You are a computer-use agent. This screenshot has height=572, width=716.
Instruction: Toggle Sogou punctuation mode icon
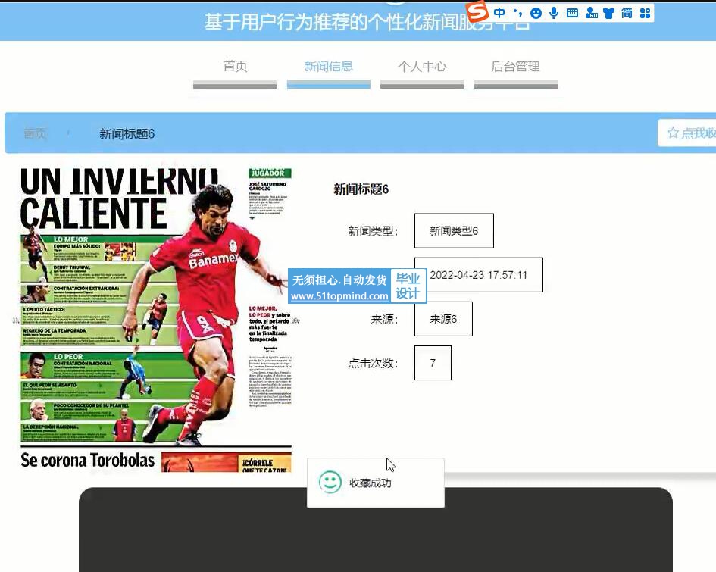517,13
